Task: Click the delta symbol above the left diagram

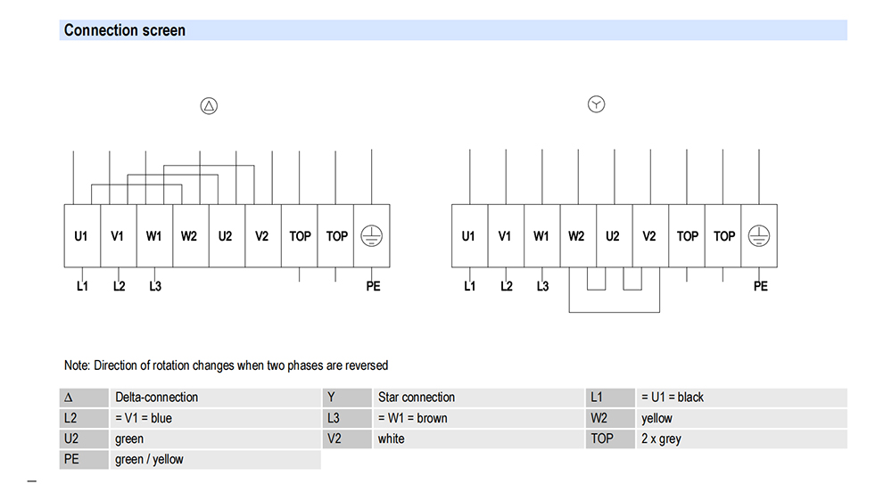Action: pos(209,106)
